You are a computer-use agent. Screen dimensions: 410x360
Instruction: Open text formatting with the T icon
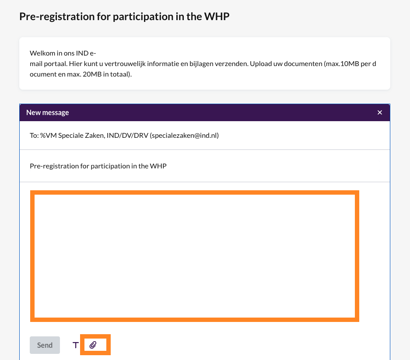(76, 346)
